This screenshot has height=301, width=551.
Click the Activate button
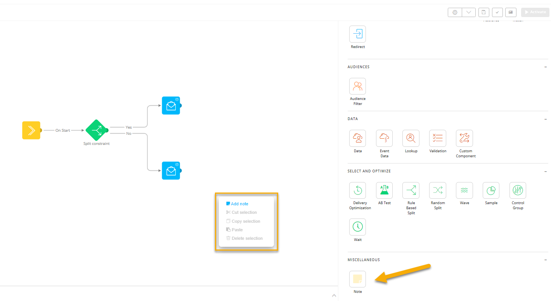tap(535, 12)
